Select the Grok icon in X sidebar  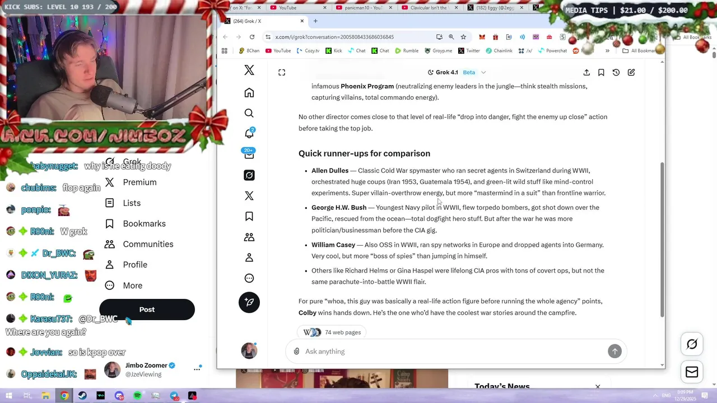249,175
